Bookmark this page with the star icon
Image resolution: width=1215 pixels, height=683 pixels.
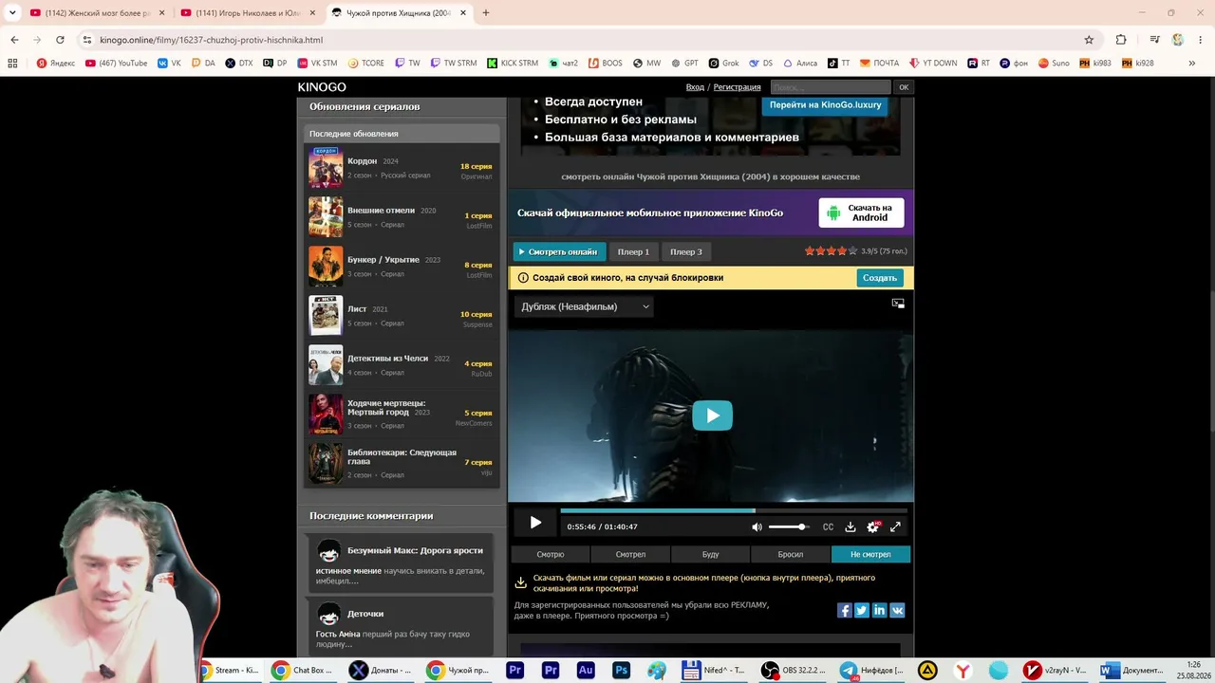pos(1089,40)
